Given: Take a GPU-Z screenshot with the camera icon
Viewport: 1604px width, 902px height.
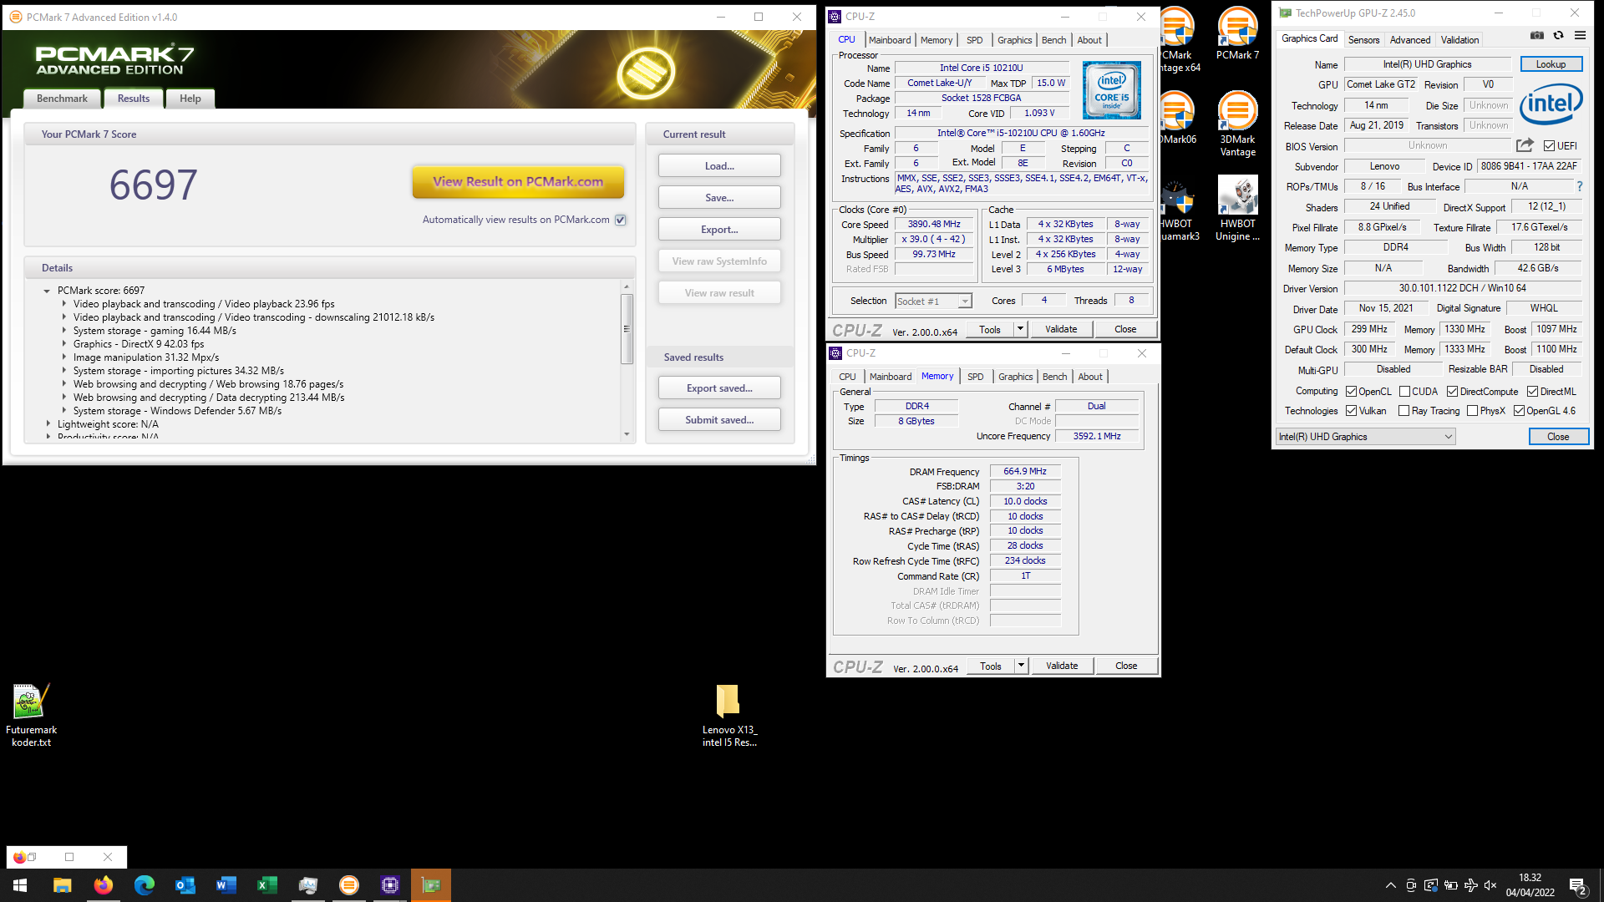Looking at the screenshot, I should coord(1536,35).
